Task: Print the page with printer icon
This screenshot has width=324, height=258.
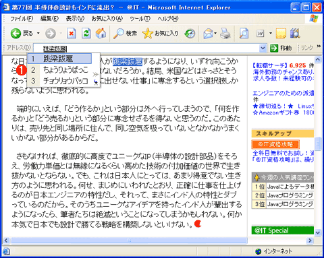Action: point(225,34)
